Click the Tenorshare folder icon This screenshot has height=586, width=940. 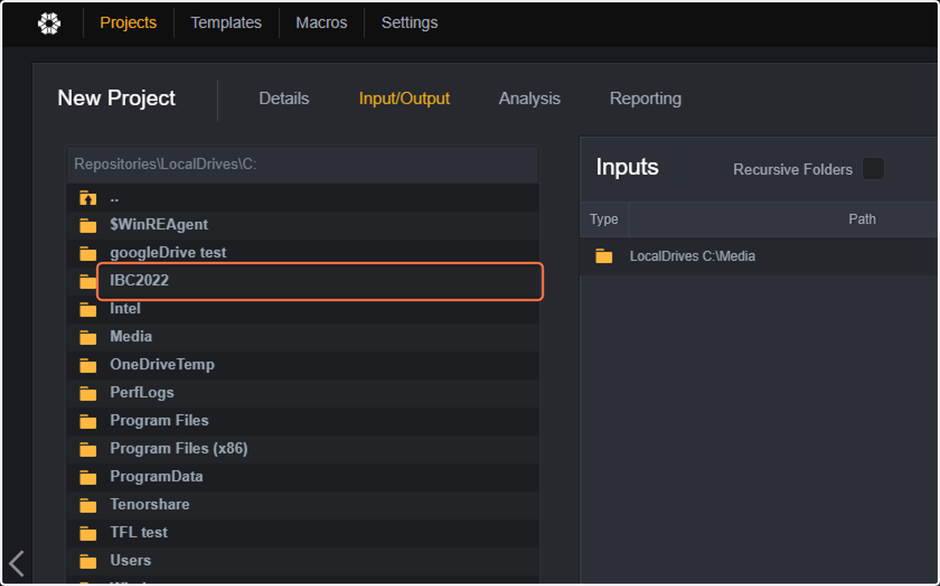click(x=88, y=505)
